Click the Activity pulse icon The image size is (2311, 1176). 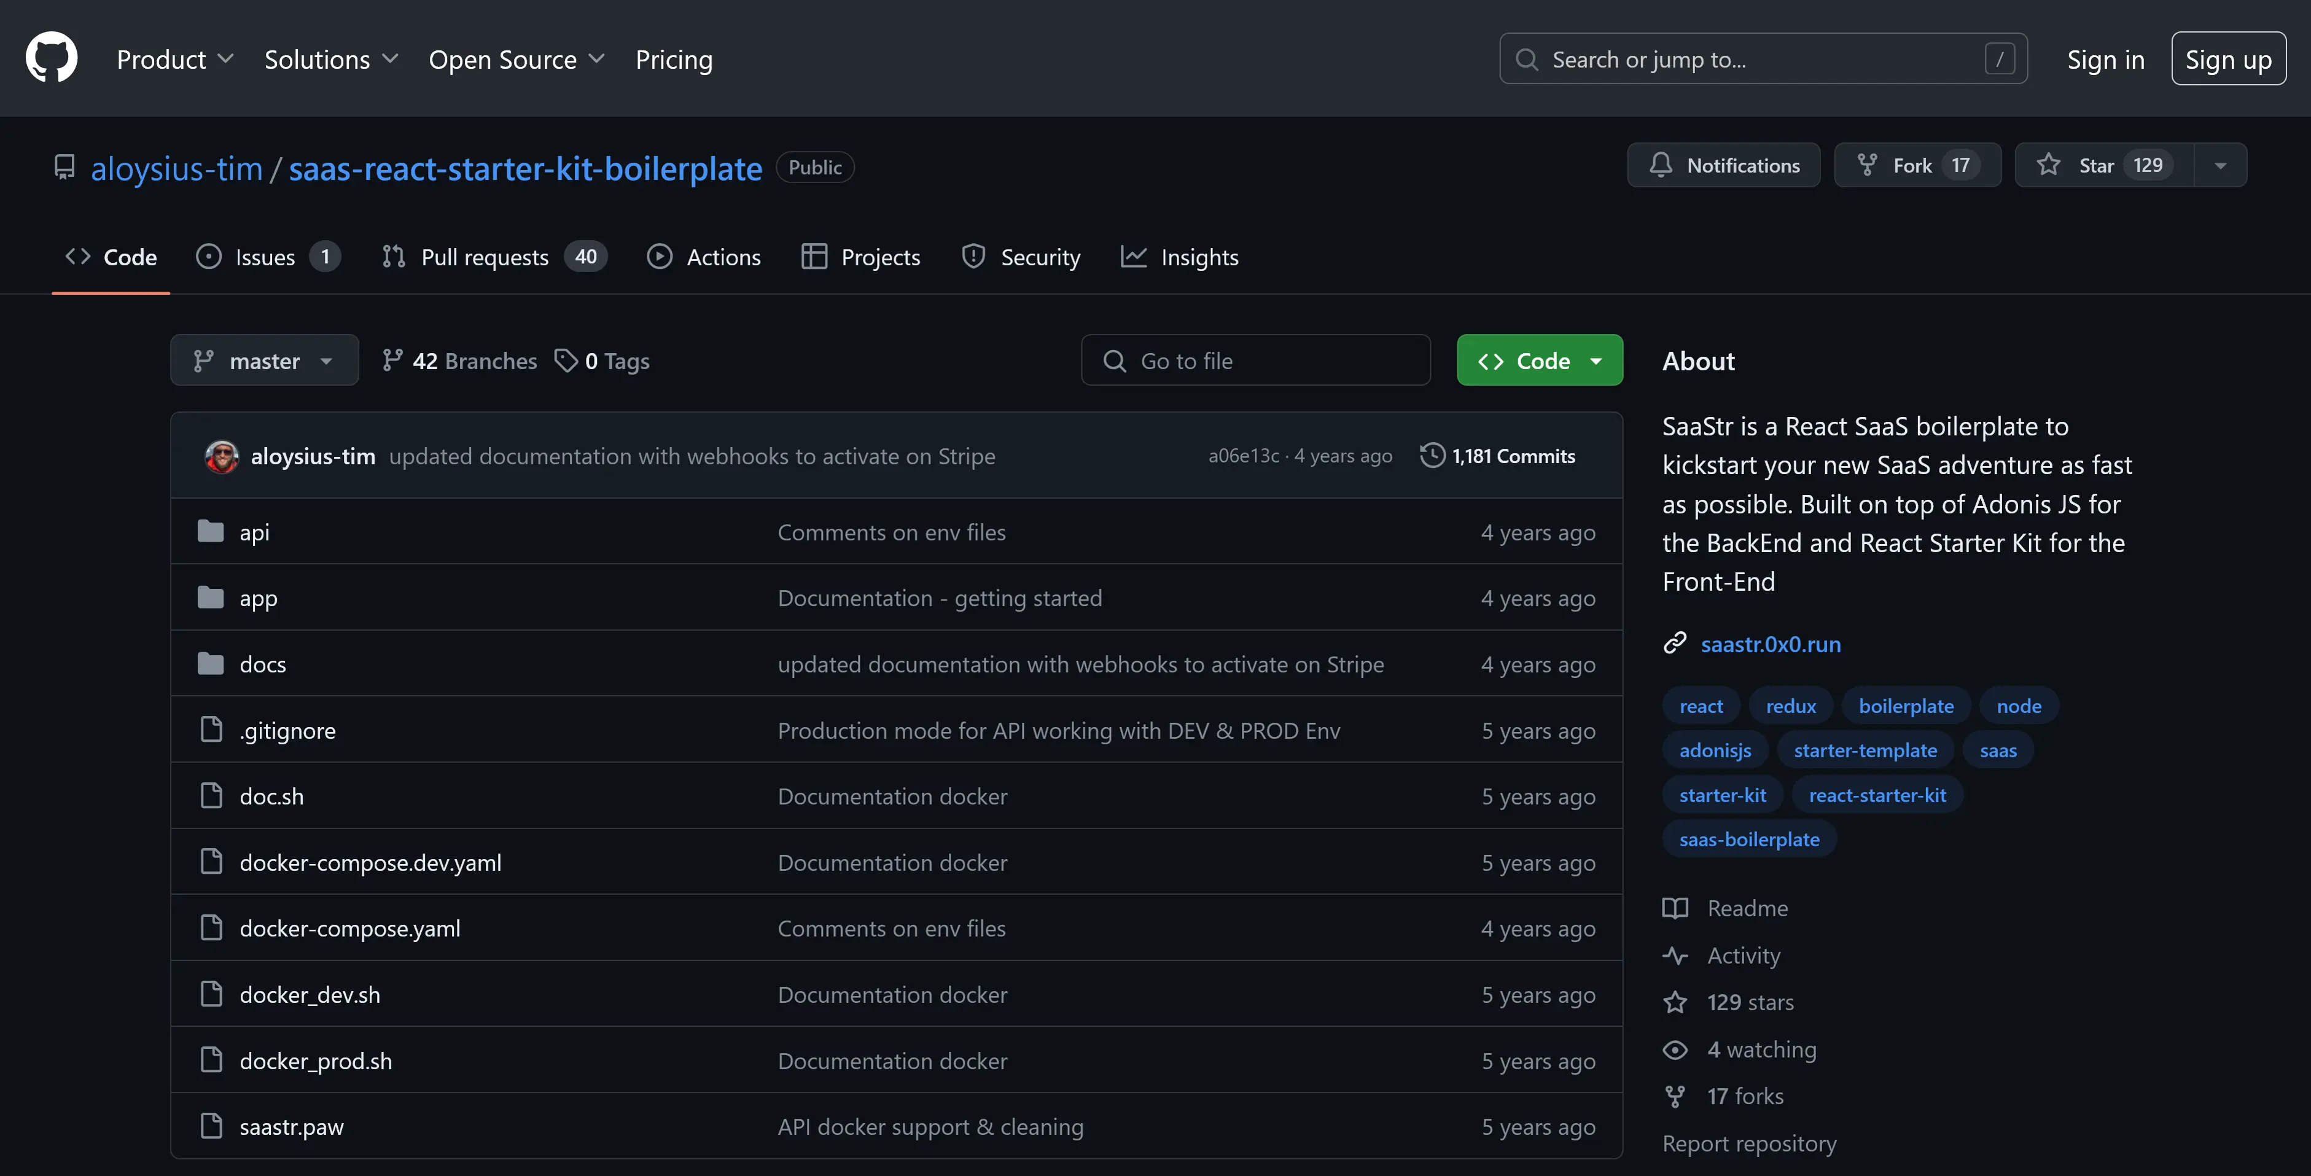pos(1674,956)
